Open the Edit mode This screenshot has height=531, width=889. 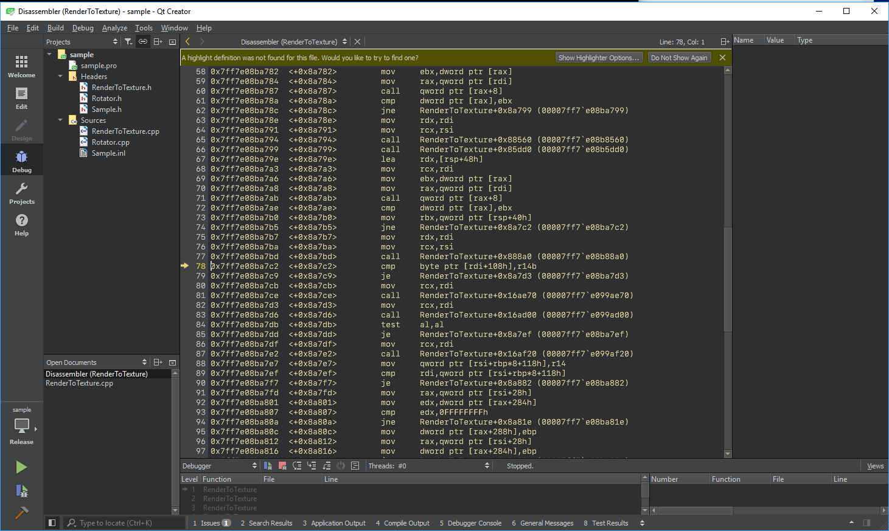pyautogui.click(x=21, y=98)
